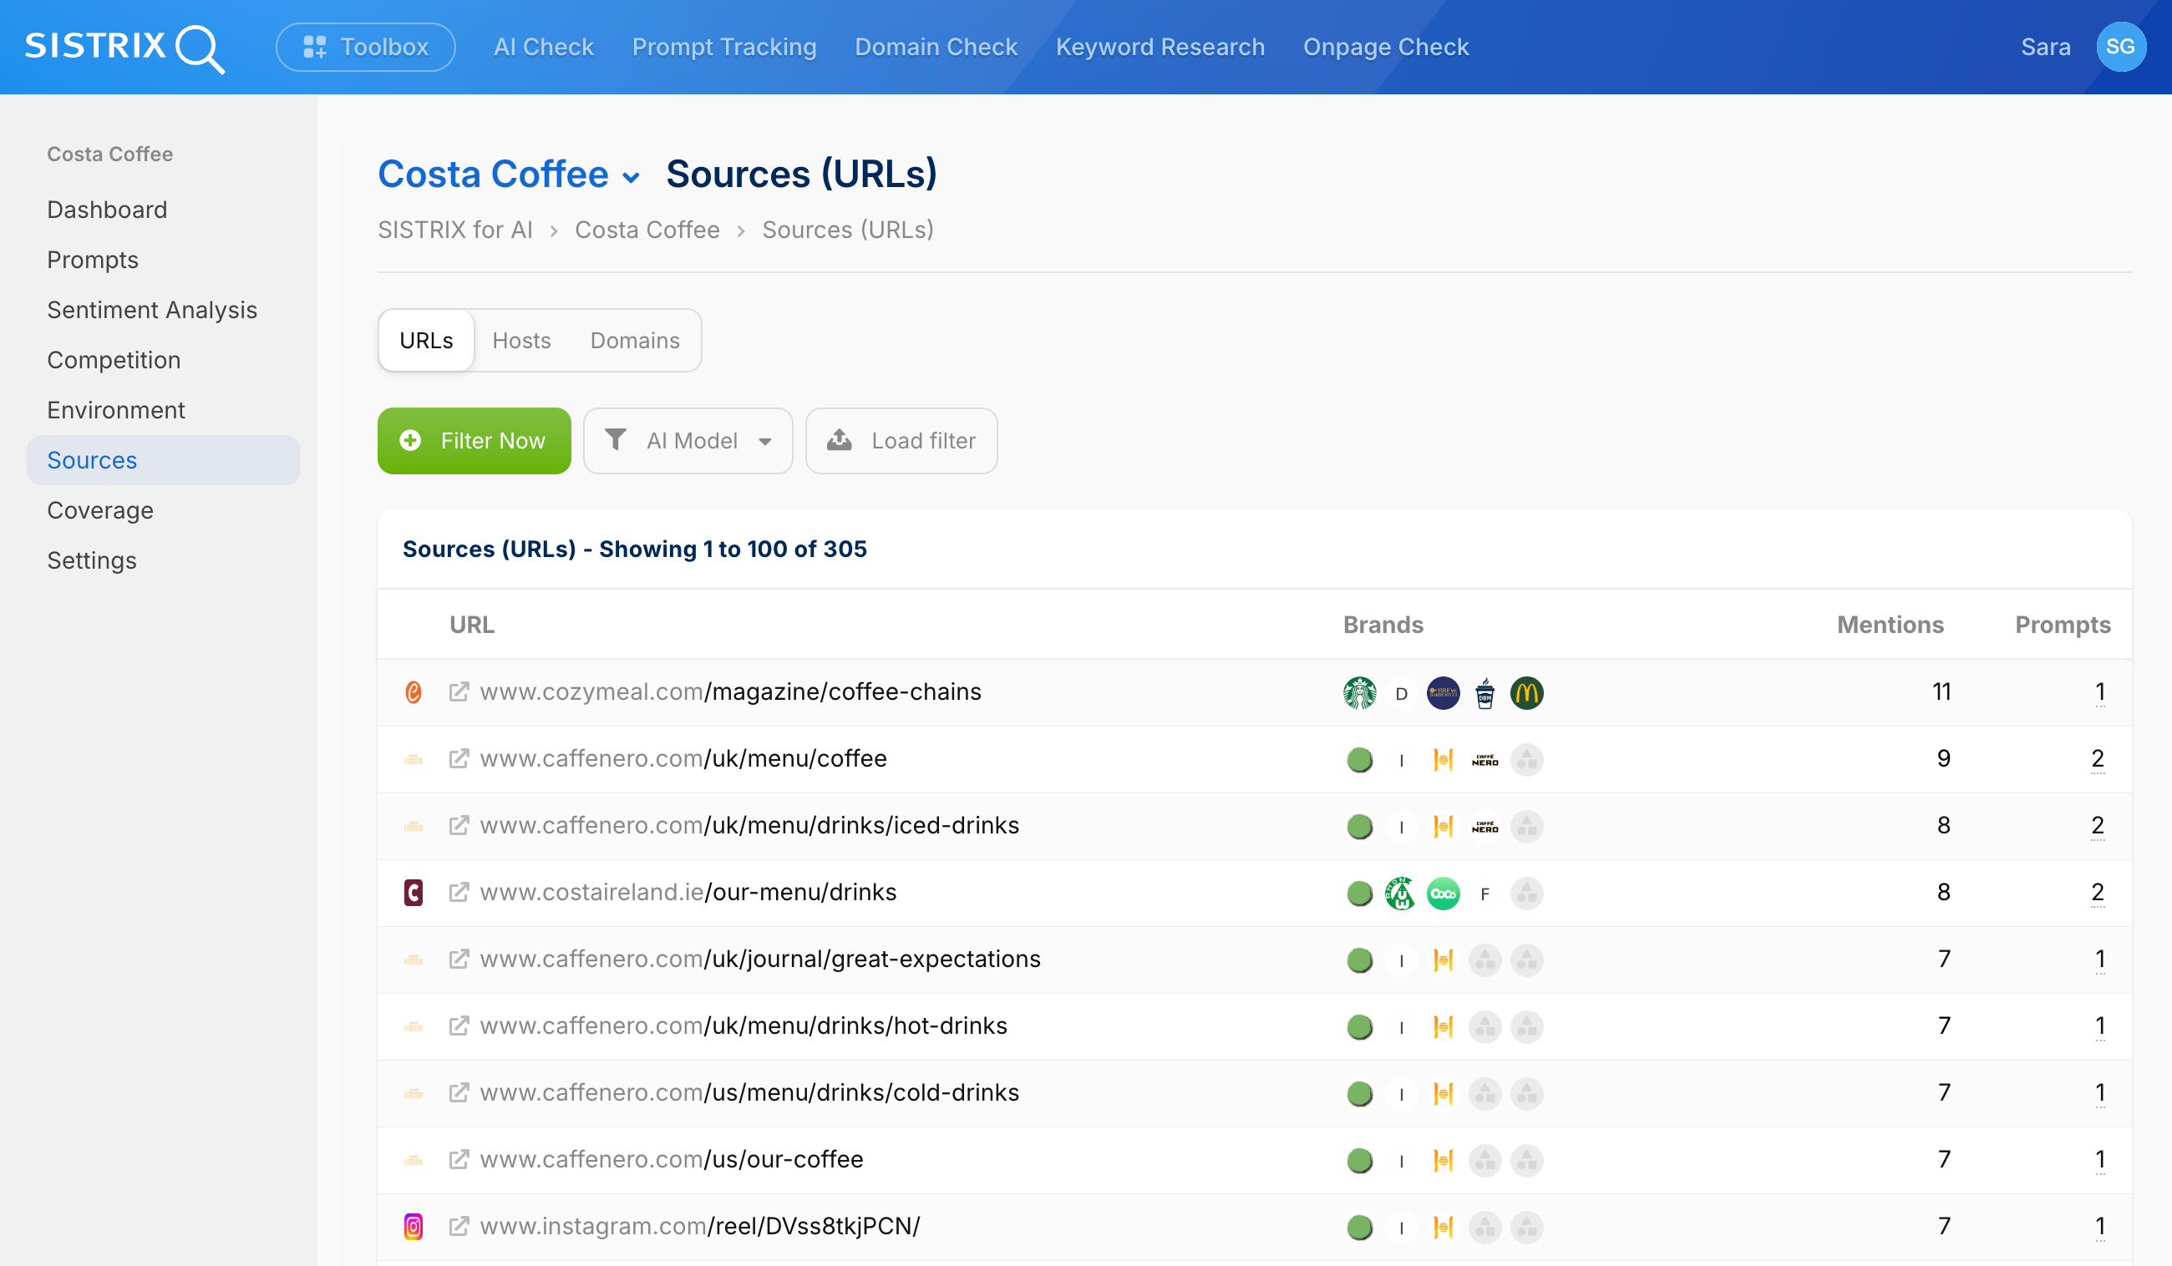Click the Instagram favicon in last row
The image size is (2172, 1266).
[414, 1227]
